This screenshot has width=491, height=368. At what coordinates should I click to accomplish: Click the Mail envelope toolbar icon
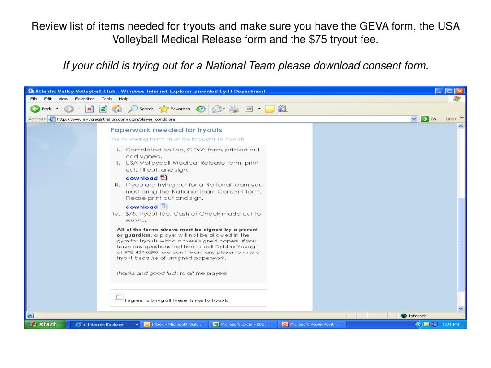point(217,109)
